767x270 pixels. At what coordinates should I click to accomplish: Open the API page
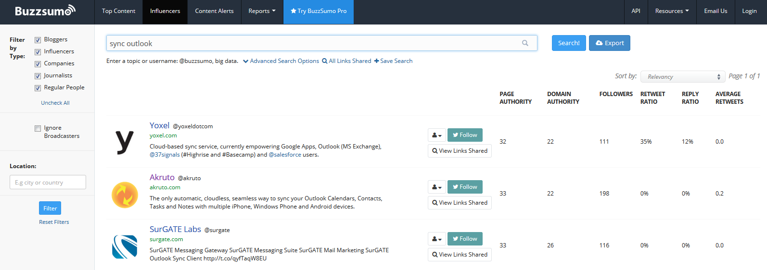636,11
